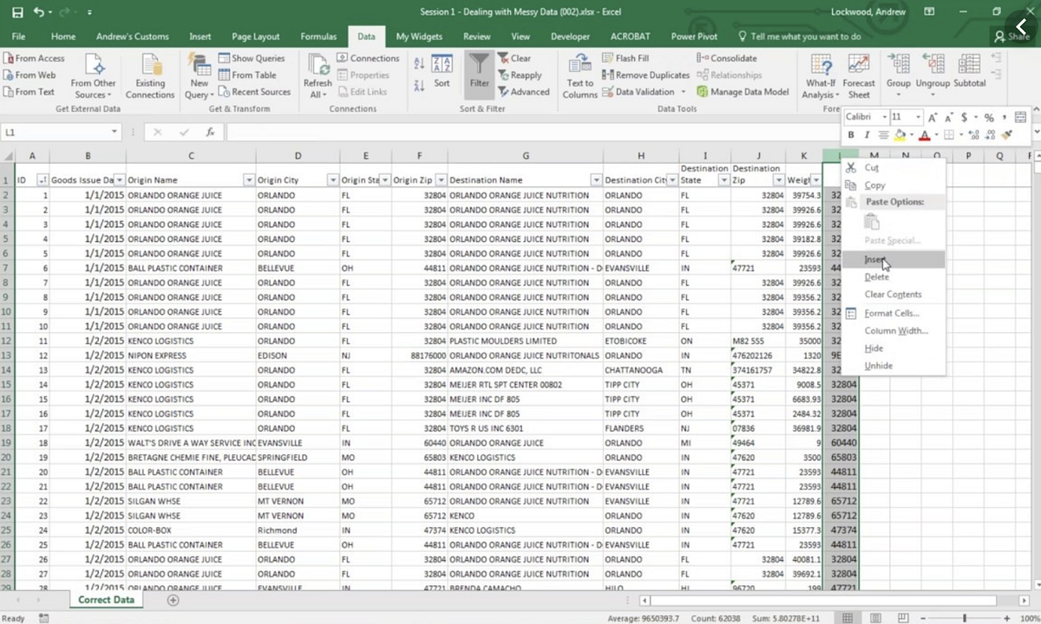Click the zoom slider in status bar

pos(965,618)
